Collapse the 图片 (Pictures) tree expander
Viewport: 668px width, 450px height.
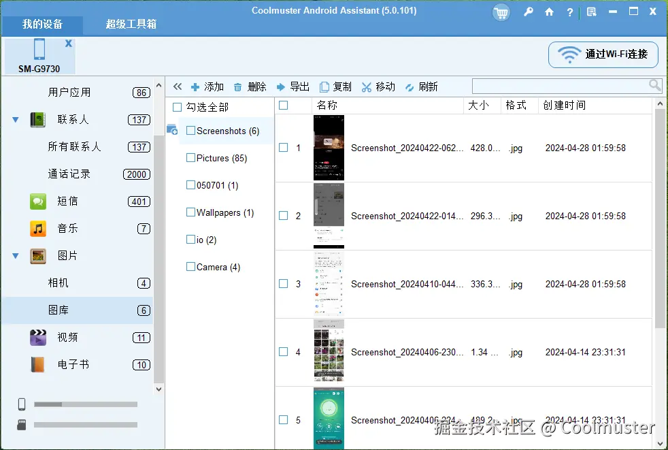coord(15,255)
